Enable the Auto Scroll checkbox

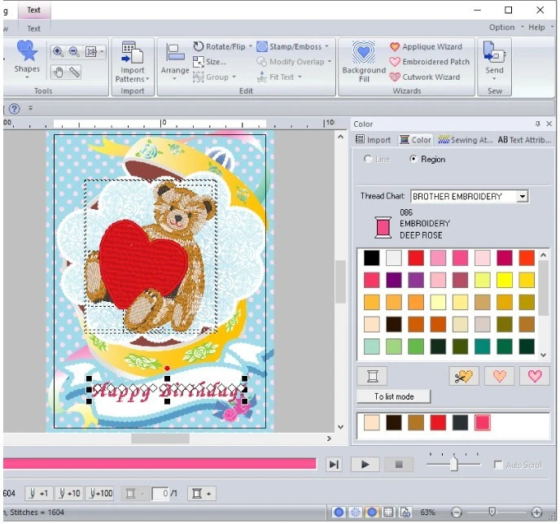coord(498,465)
